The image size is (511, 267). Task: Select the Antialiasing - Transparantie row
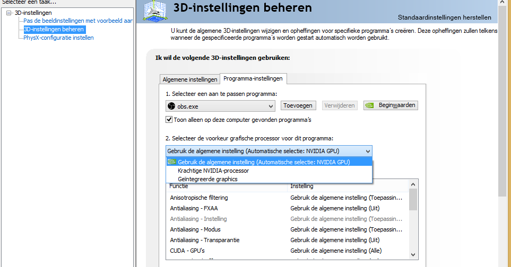pos(288,240)
